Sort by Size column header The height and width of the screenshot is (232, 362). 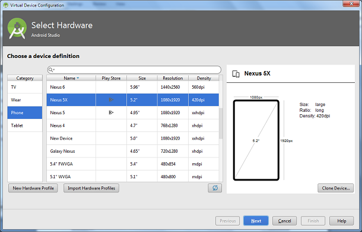142,78
